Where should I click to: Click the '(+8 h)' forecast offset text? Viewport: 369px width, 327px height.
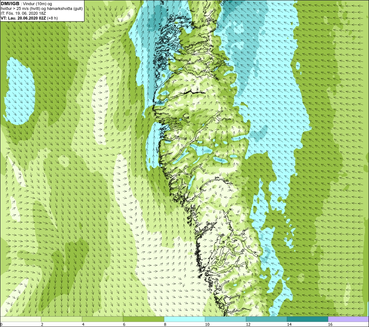pyautogui.click(x=52, y=18)
